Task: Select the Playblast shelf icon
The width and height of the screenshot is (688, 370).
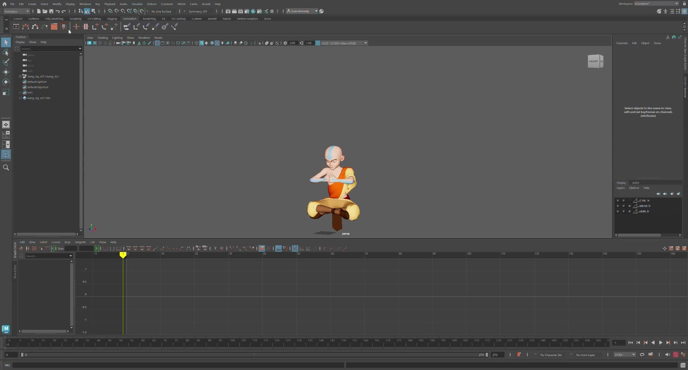Action: (x=16, y=27)
